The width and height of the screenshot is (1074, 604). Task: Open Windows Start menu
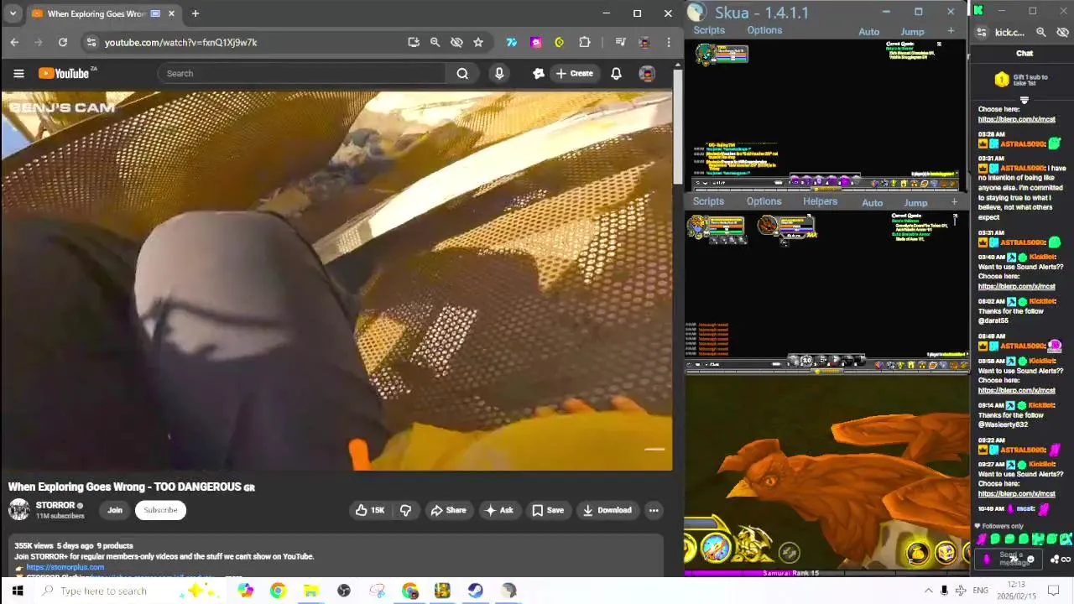[18, 591]
